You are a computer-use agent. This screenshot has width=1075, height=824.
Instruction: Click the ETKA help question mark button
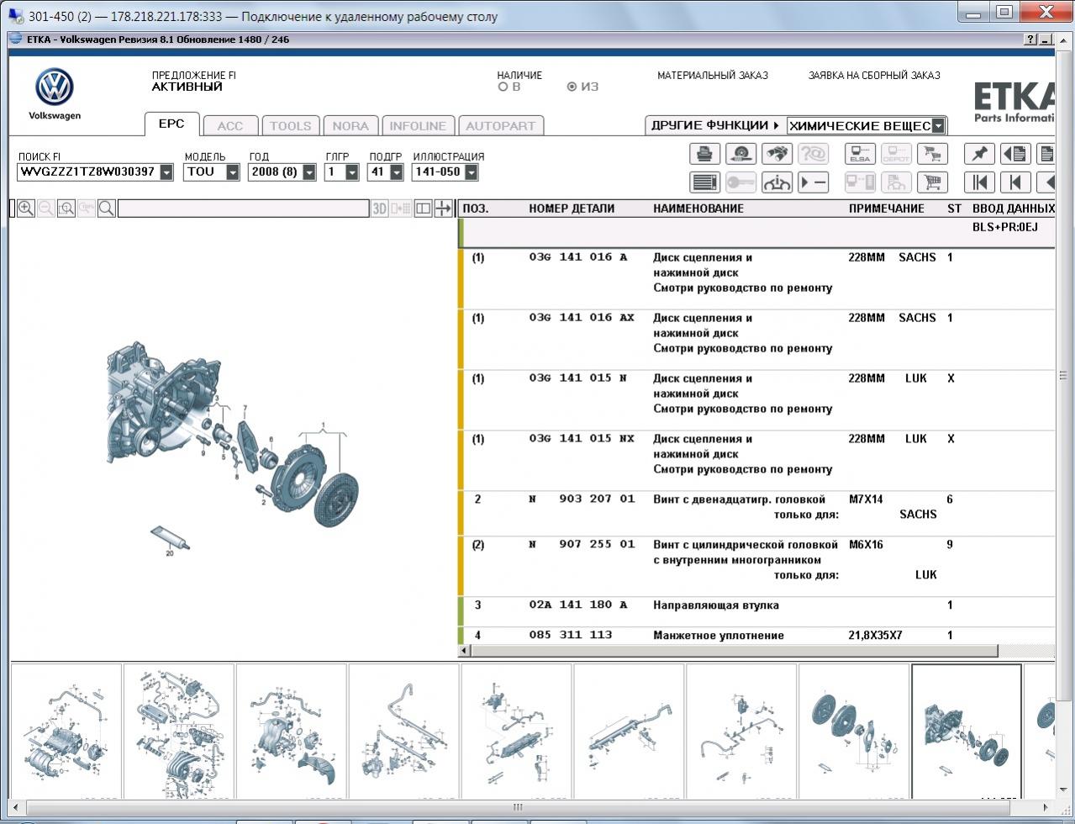(1030, 40)
